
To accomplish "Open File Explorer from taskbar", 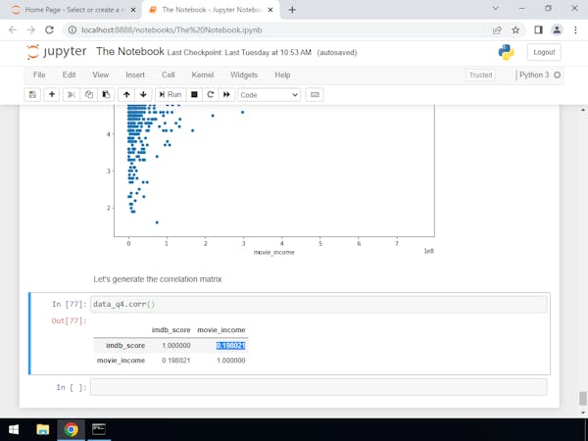I will (43, 430).
